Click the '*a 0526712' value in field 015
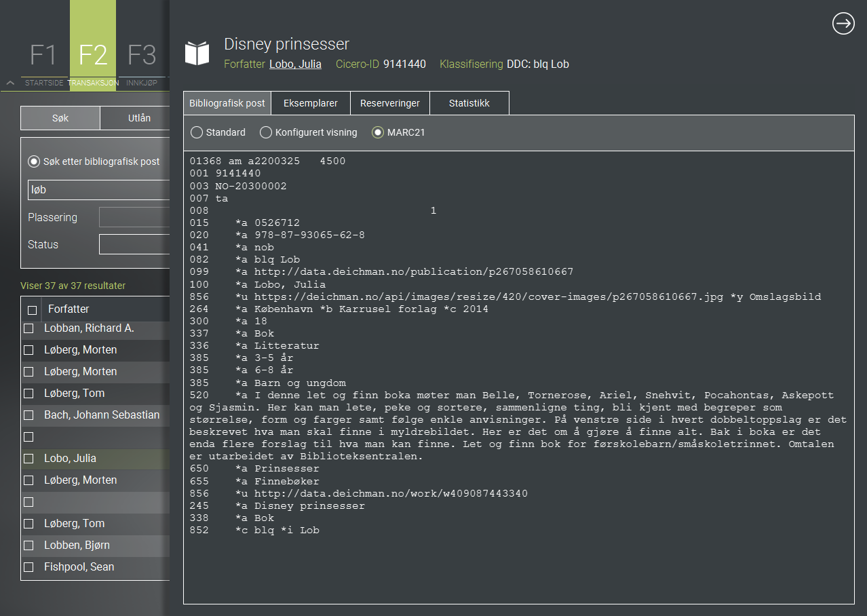867x616 pixels. click(x=267, y=223)
